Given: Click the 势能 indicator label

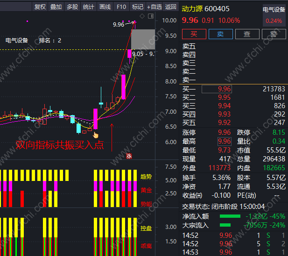Looking at the screenshot, I should (146, 204).
